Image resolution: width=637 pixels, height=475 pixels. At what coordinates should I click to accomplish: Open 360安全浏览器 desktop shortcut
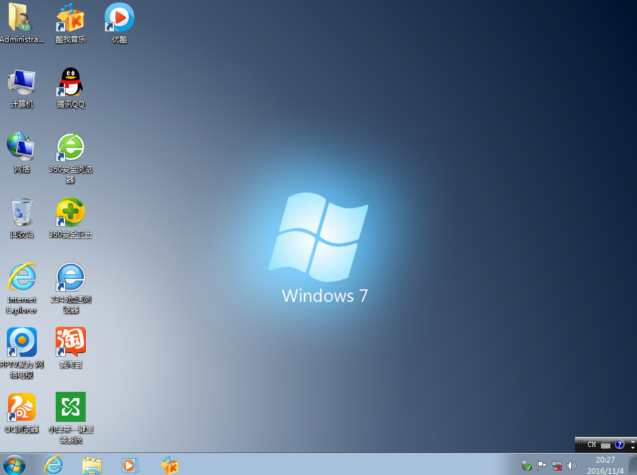pyautogui.click(x=70, y=157)
